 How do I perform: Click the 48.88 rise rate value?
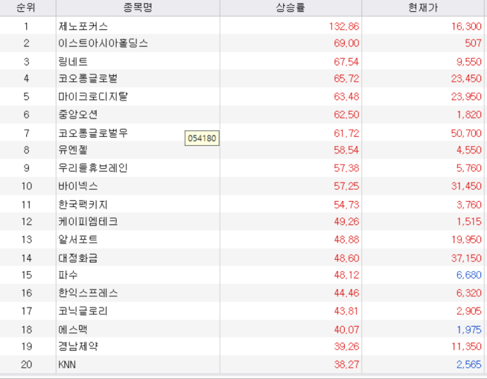tap(347, 240)
